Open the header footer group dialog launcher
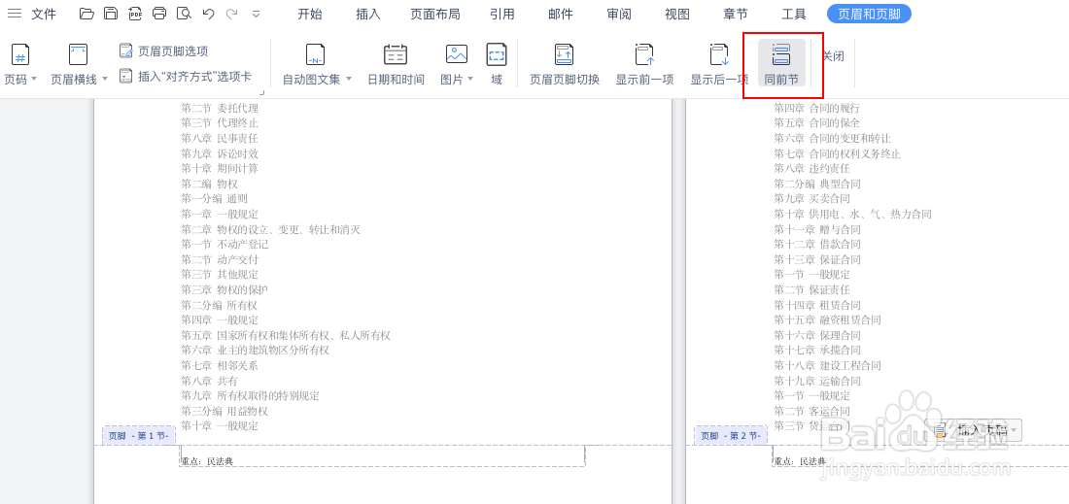Image resolution: width=1069 pixels, height=504 pixels. 261,91
